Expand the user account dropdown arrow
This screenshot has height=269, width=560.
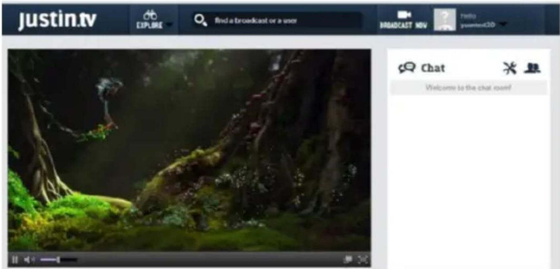(502, 25)
